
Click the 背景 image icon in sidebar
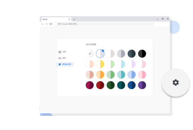click(60, 52)
